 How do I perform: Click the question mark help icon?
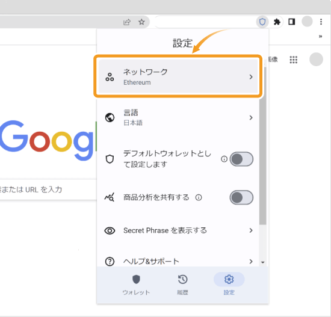click(110, 262)
